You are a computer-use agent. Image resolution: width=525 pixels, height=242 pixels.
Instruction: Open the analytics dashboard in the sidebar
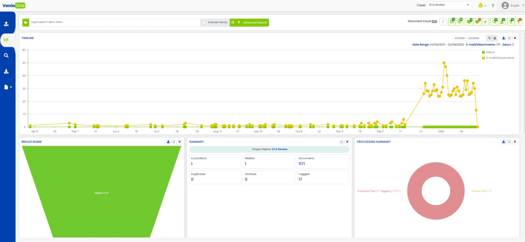pos(6,39)
